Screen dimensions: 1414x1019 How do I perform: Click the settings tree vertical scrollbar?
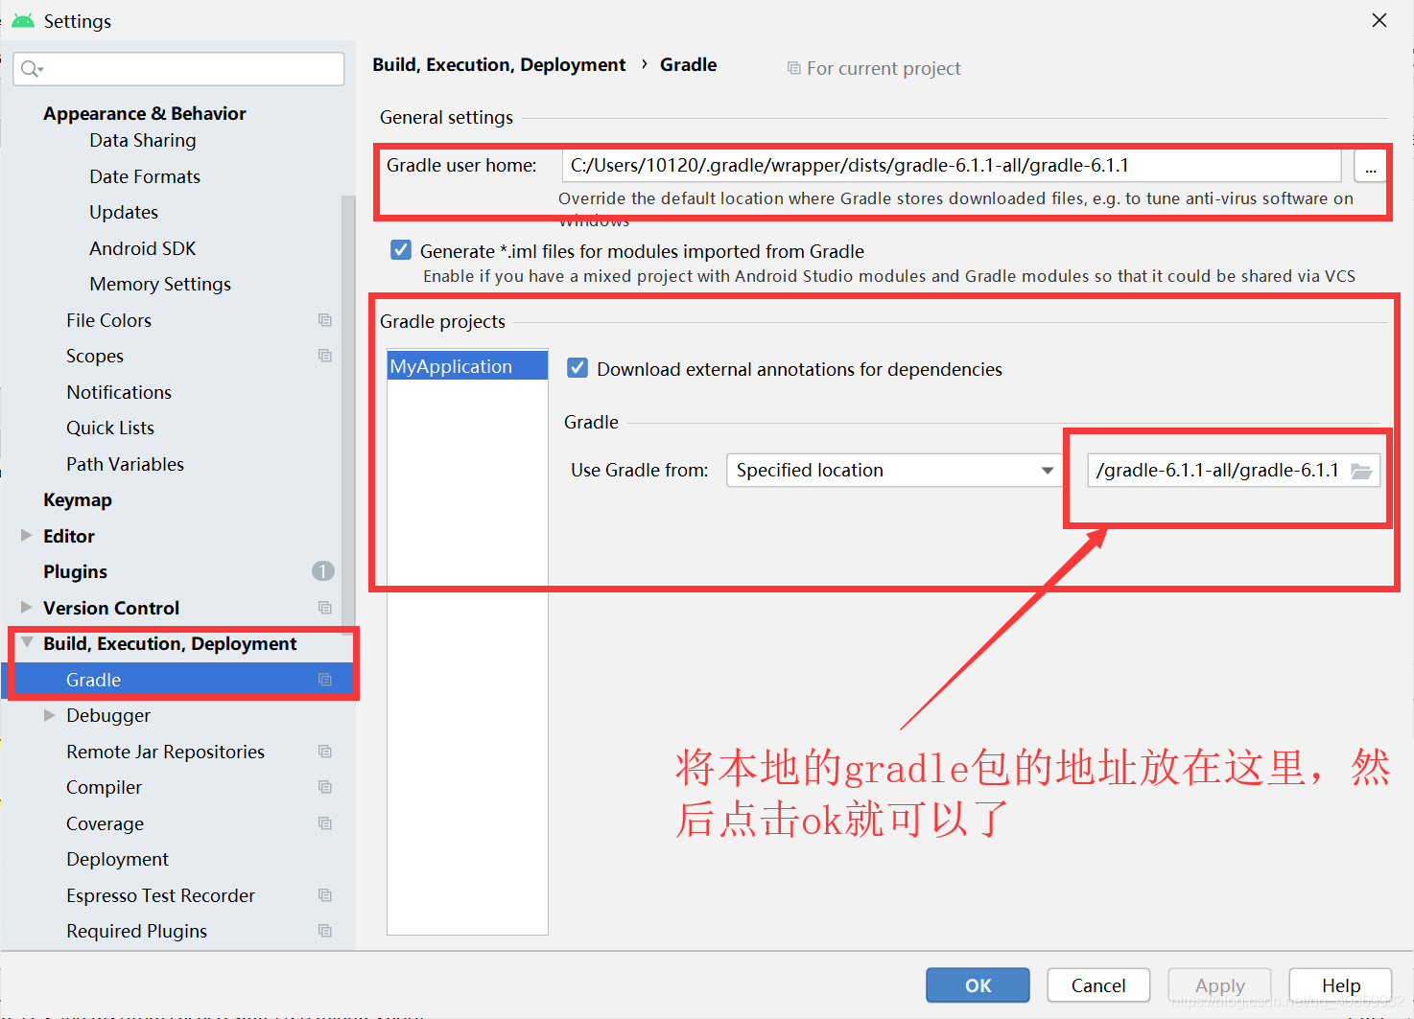coord(348,412)
